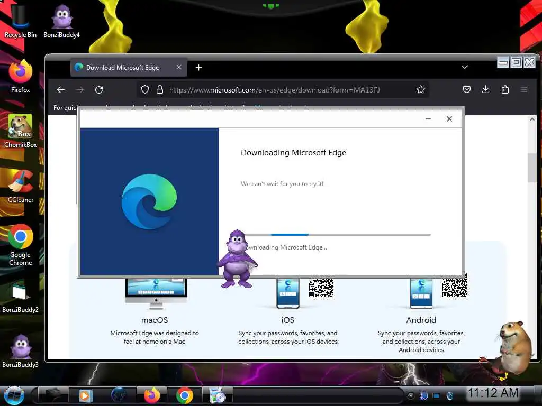This screenshot has width=542, height=406.
Task: Launch Firefox from the desktop icon
Action: click(21, 76)
